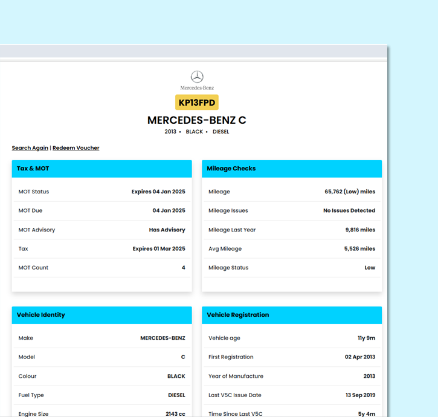Click the 'BLACK' Colour row value
Screen dimensions: 438x417
[x=176, y=376]
